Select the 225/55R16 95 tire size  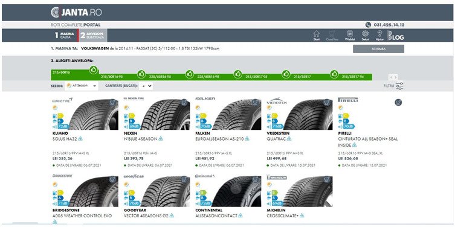click(x=160, y=77)
